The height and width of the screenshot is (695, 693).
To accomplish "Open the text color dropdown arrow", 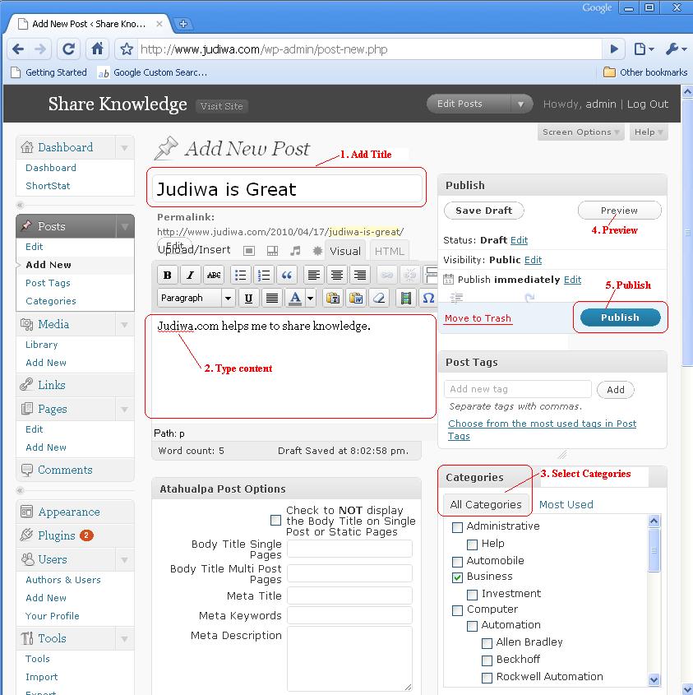I will coord(311,298).
